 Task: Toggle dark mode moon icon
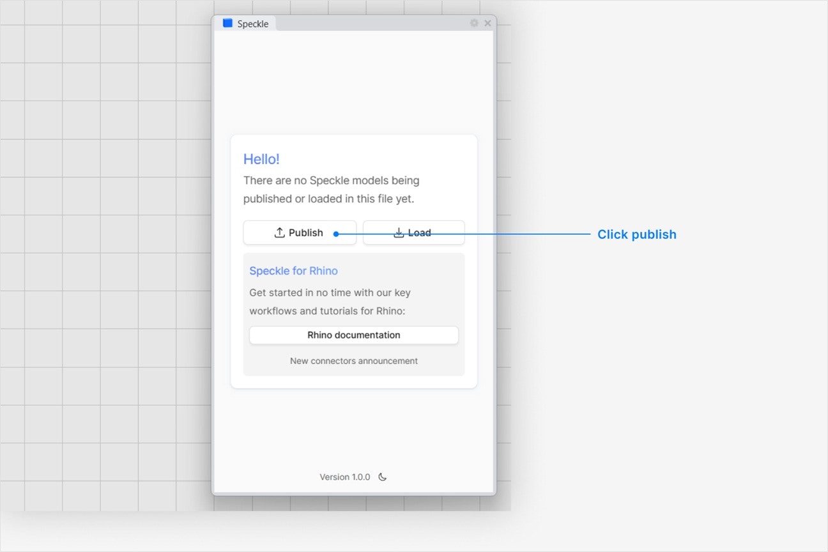coord(383,477)
